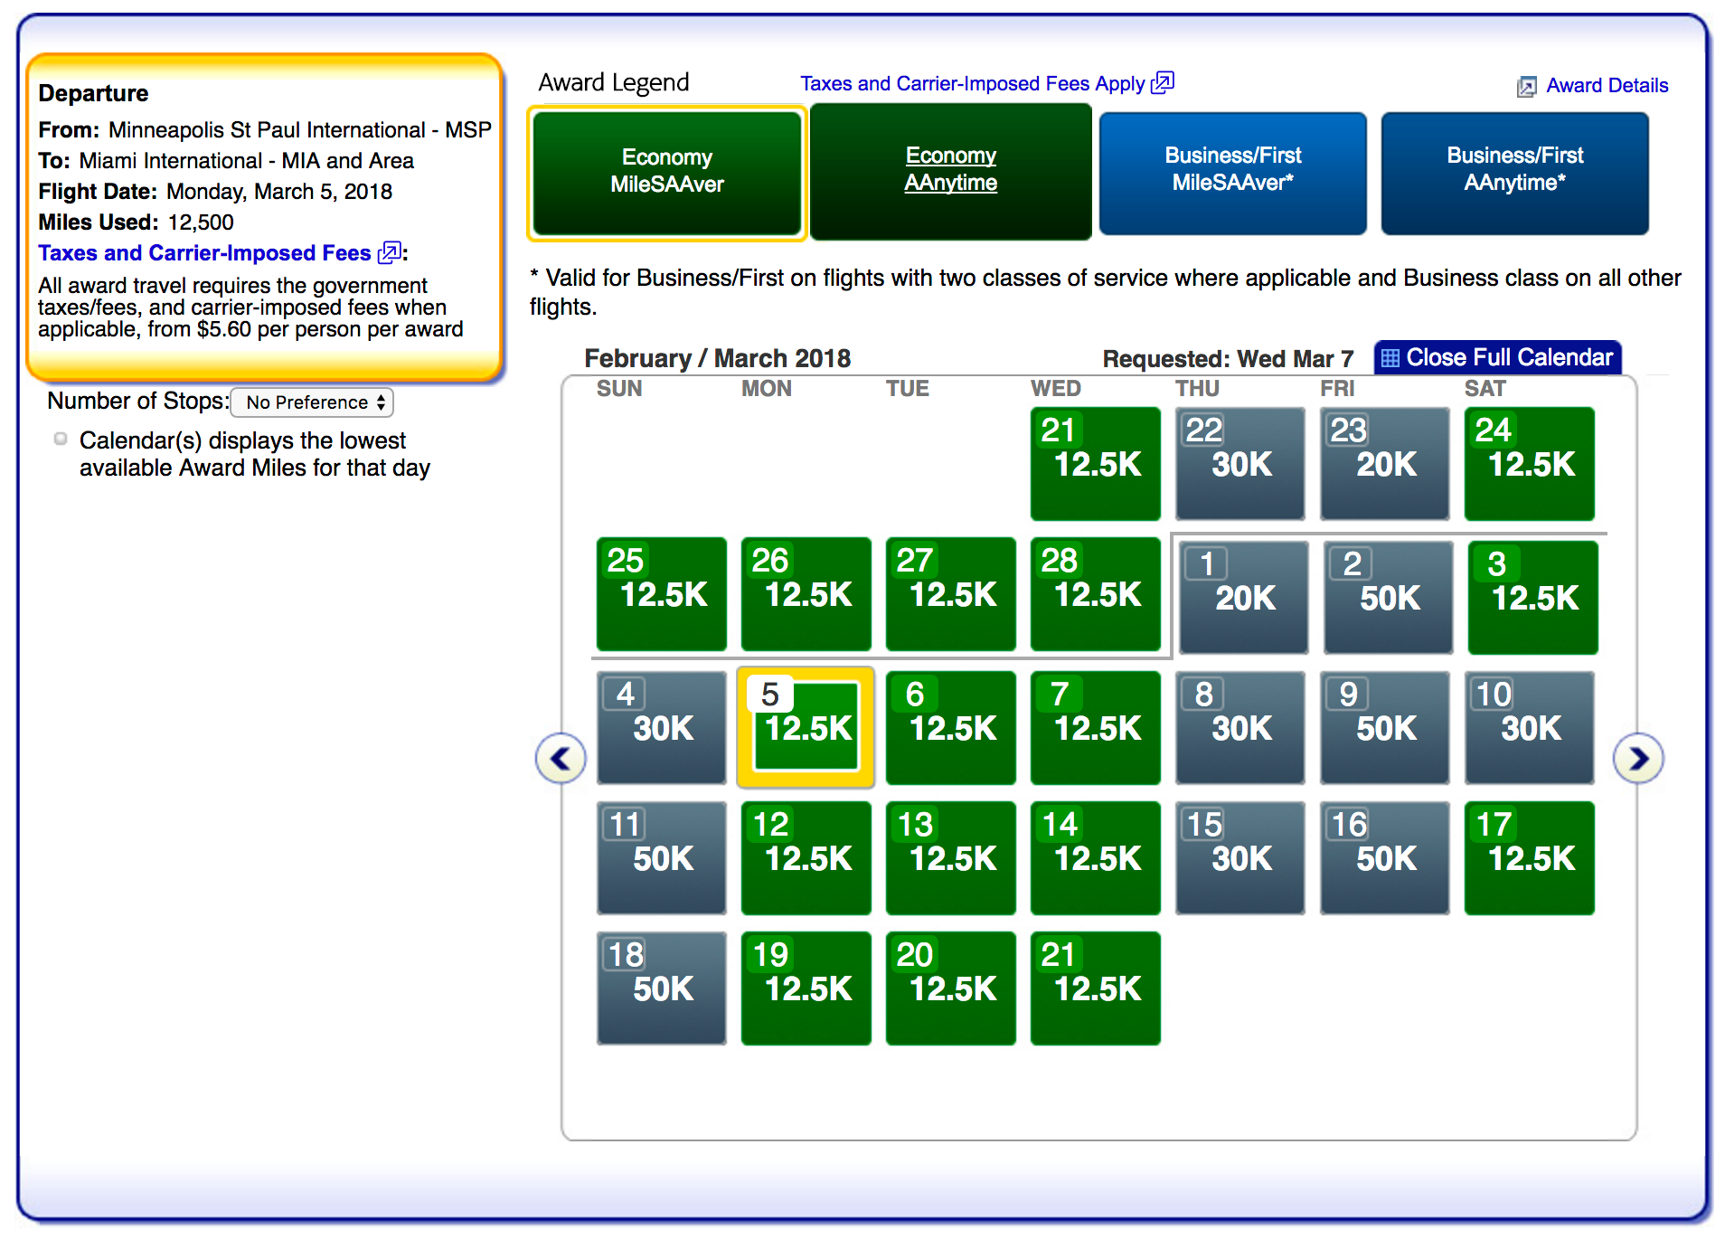Viewport: 1725px width, 1239px height.
Task: Click the next month arrow icon
Action: click(1638, 759)
